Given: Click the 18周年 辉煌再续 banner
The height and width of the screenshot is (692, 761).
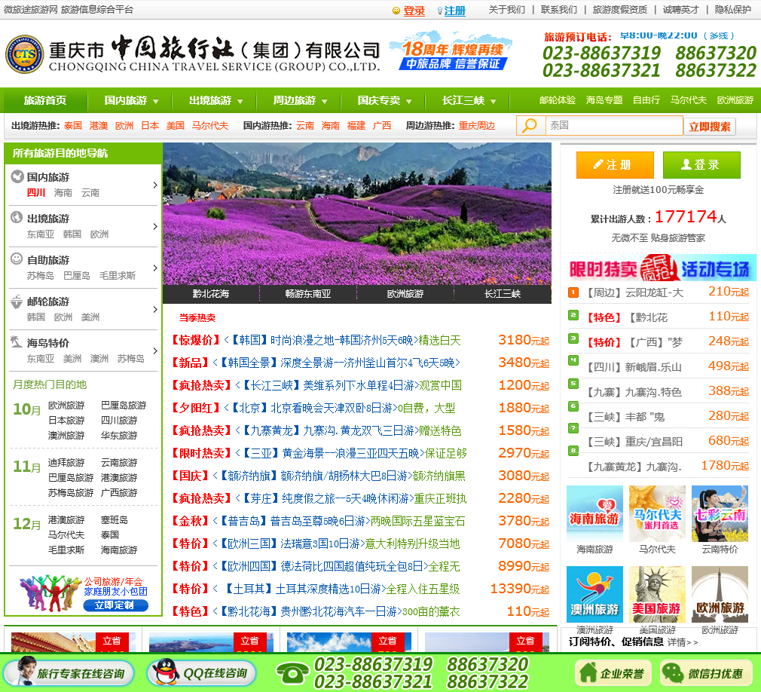Looking at the screenshot, I should (x=451, y=51).
